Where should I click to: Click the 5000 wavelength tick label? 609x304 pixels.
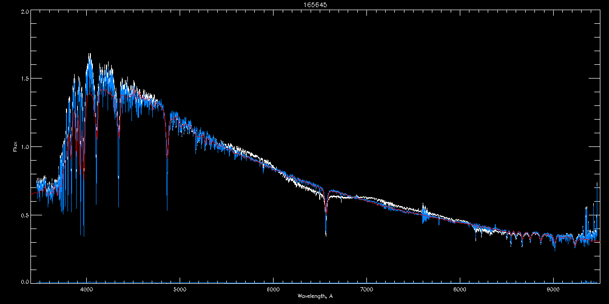180,290
